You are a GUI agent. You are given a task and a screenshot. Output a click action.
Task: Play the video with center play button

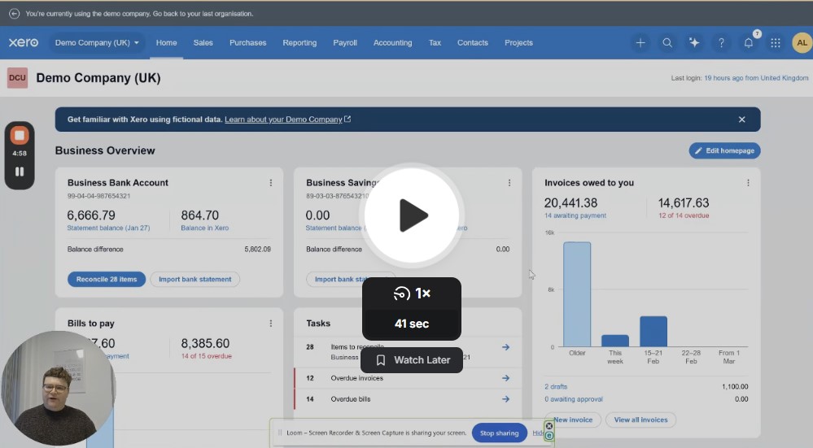[412, 215]
